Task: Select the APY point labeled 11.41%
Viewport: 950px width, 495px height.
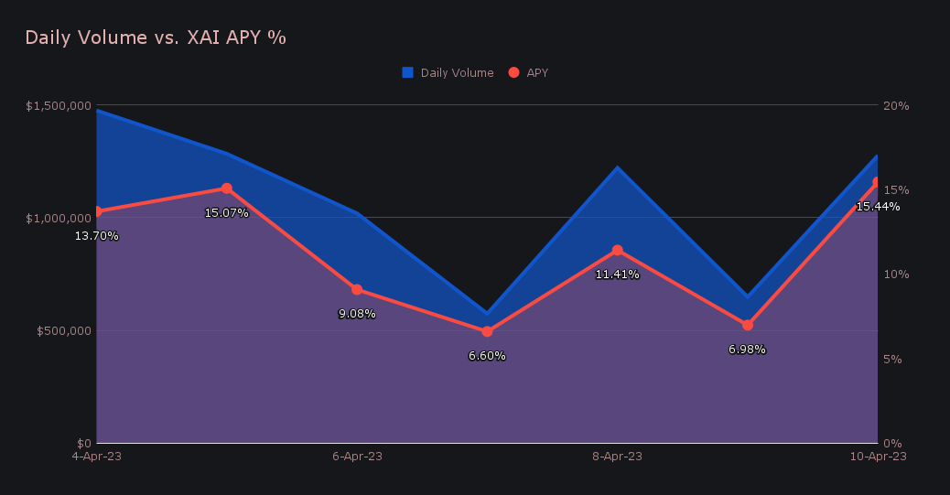Action: point(617,251)
